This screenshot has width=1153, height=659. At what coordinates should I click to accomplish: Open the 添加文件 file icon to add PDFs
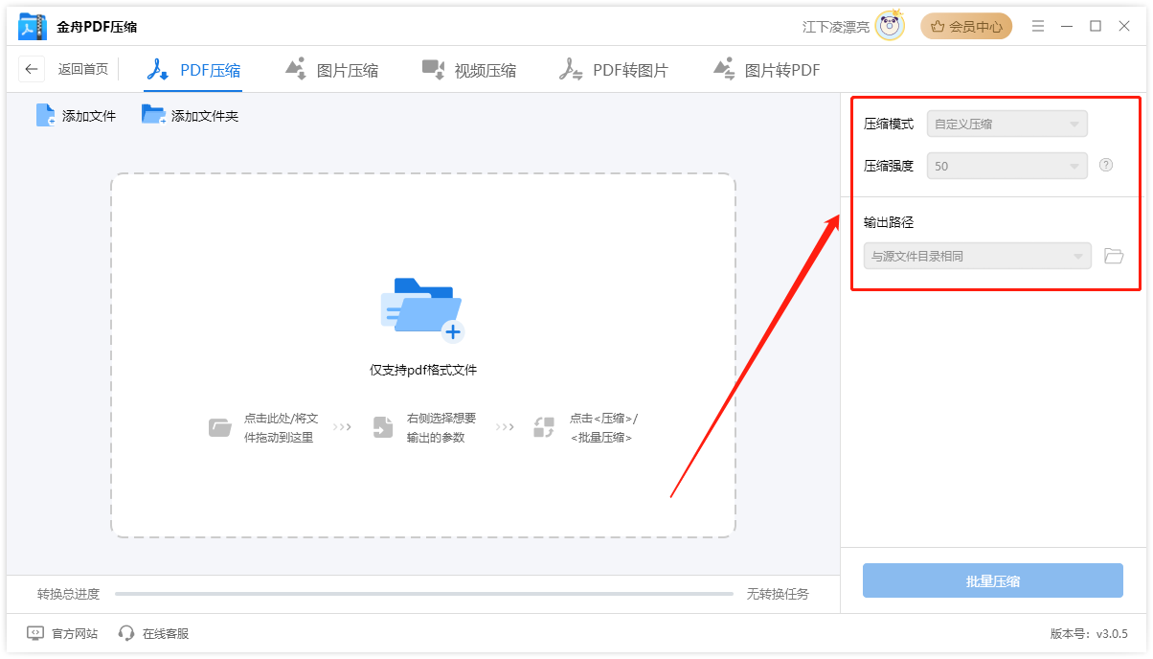pyautogui.click(x=44, y=114)
